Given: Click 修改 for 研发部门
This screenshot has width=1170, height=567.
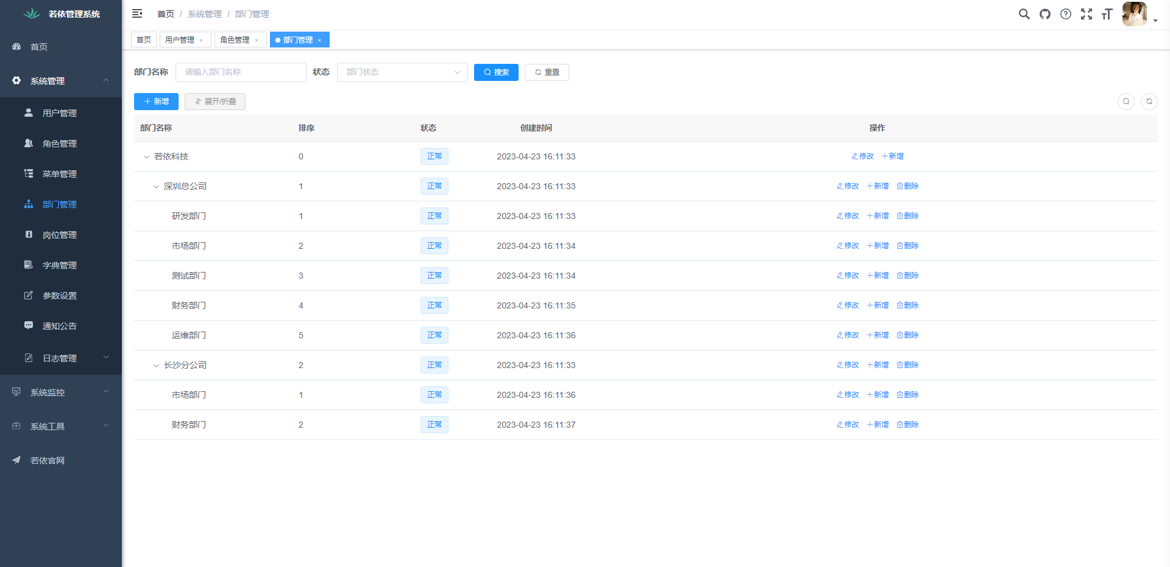Looking at the screenshot, I should tap(848, 216).
